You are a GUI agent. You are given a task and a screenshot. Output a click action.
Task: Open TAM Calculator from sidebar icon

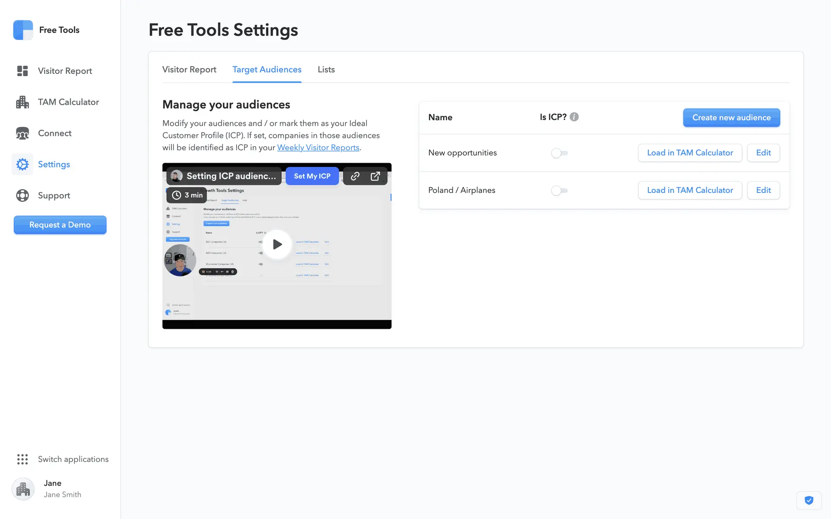tap(23, 102)
